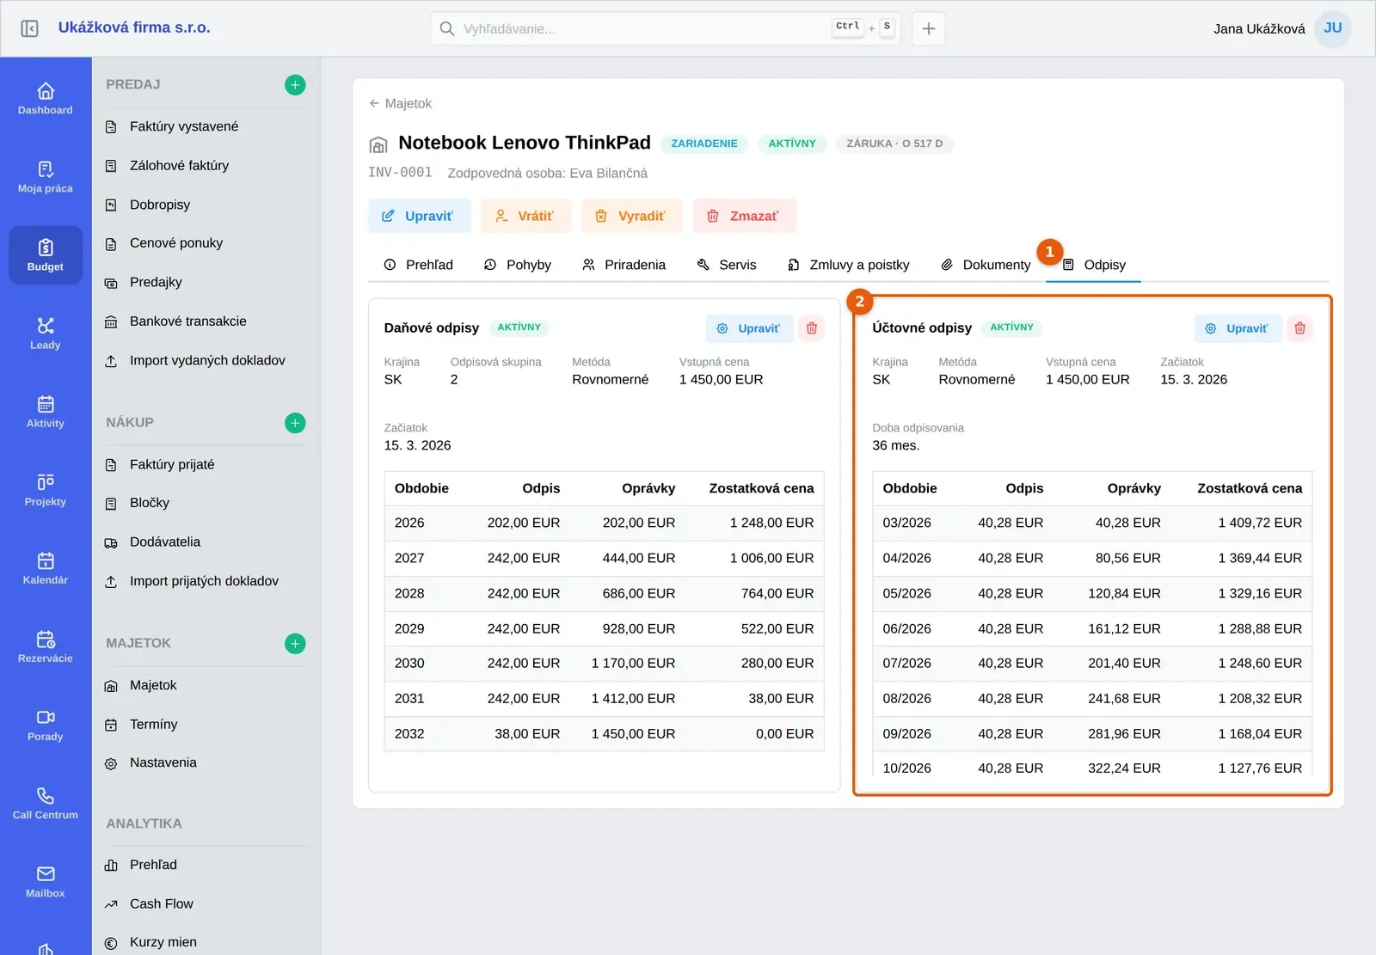Open Zmluvy a poistky tab
This screenshot has width=1376, height=955.
click(x=849, y=265)
